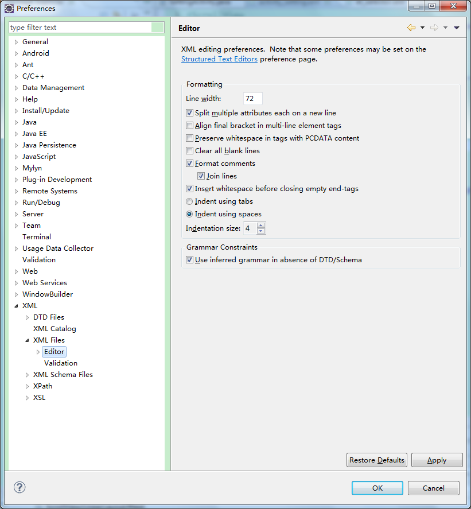
Task: Expand the General tree node
Action: click(16, 42)
